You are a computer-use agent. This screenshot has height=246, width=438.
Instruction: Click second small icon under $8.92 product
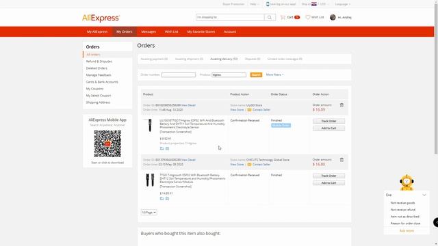coord(167,148)
